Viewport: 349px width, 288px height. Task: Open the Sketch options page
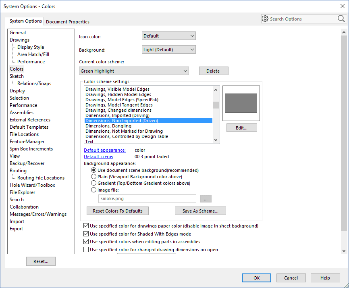pos(17,76)
